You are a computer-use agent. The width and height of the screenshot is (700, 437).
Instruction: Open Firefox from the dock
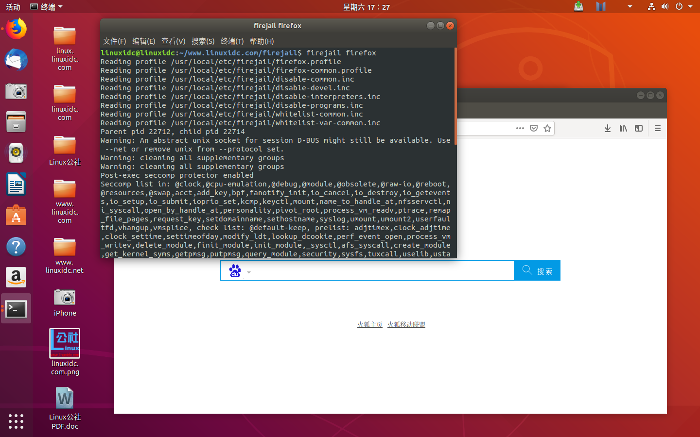click(x=16, y=29)
